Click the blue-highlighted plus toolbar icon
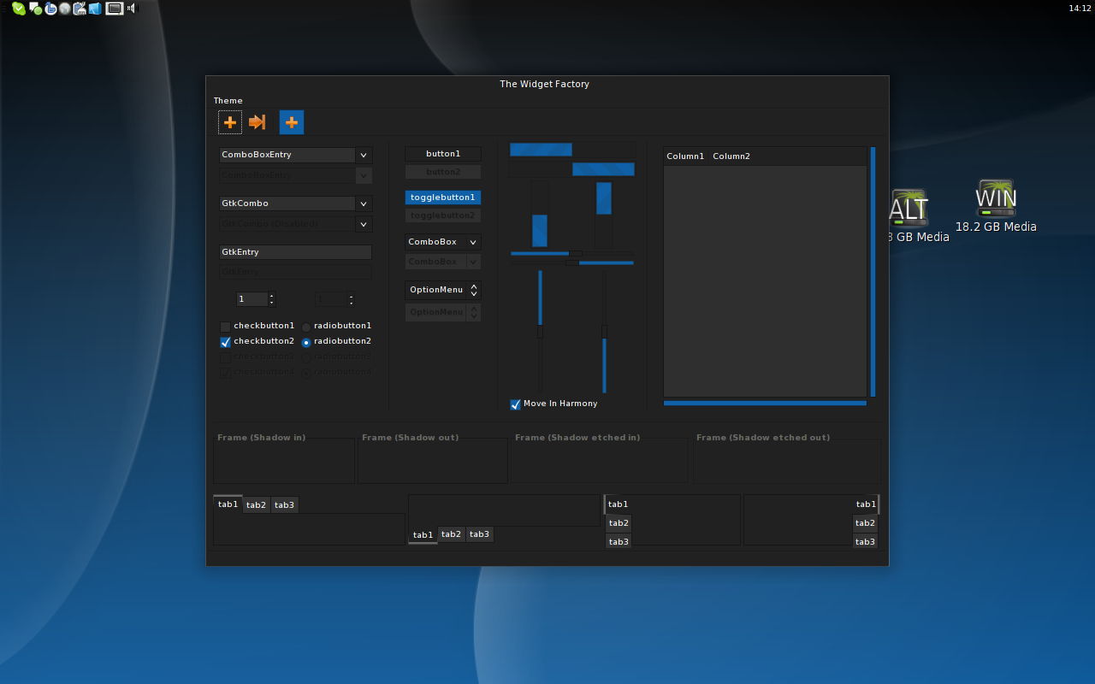This screenshot has height=684, width=1095. pos(292,122)
